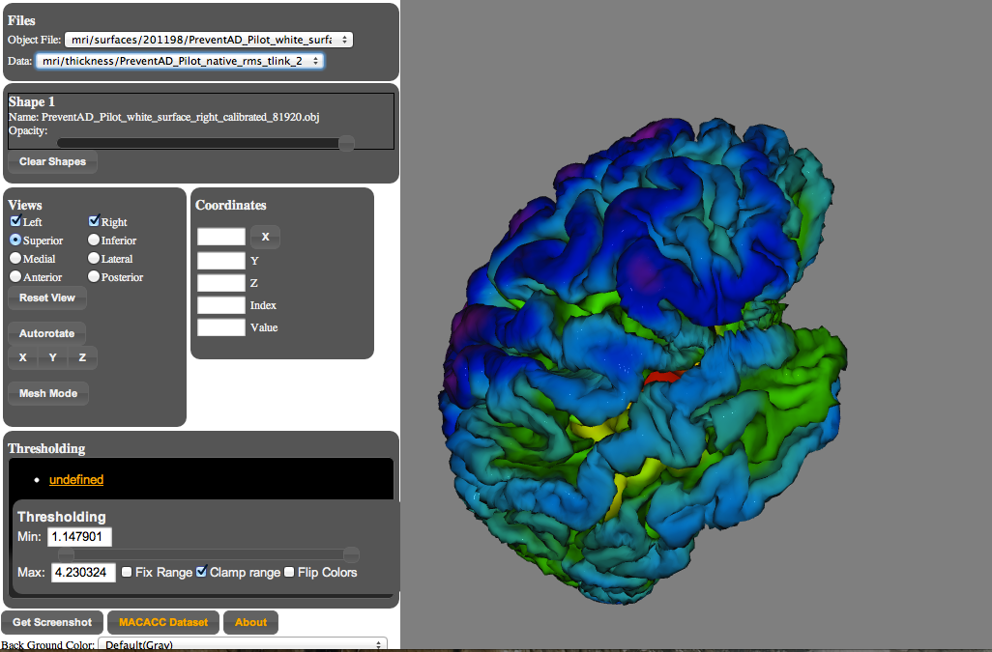The width and height of the screenshot is (992, 652).
Task: Uncheck the Left hemisphere checkbox
Action: tap(15, 221)
